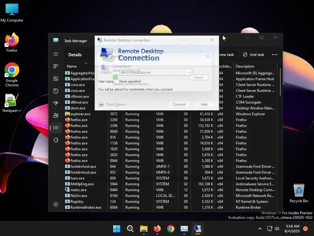Click the 163,108 K memory value

pyautogui.click(x=205, y=184)
